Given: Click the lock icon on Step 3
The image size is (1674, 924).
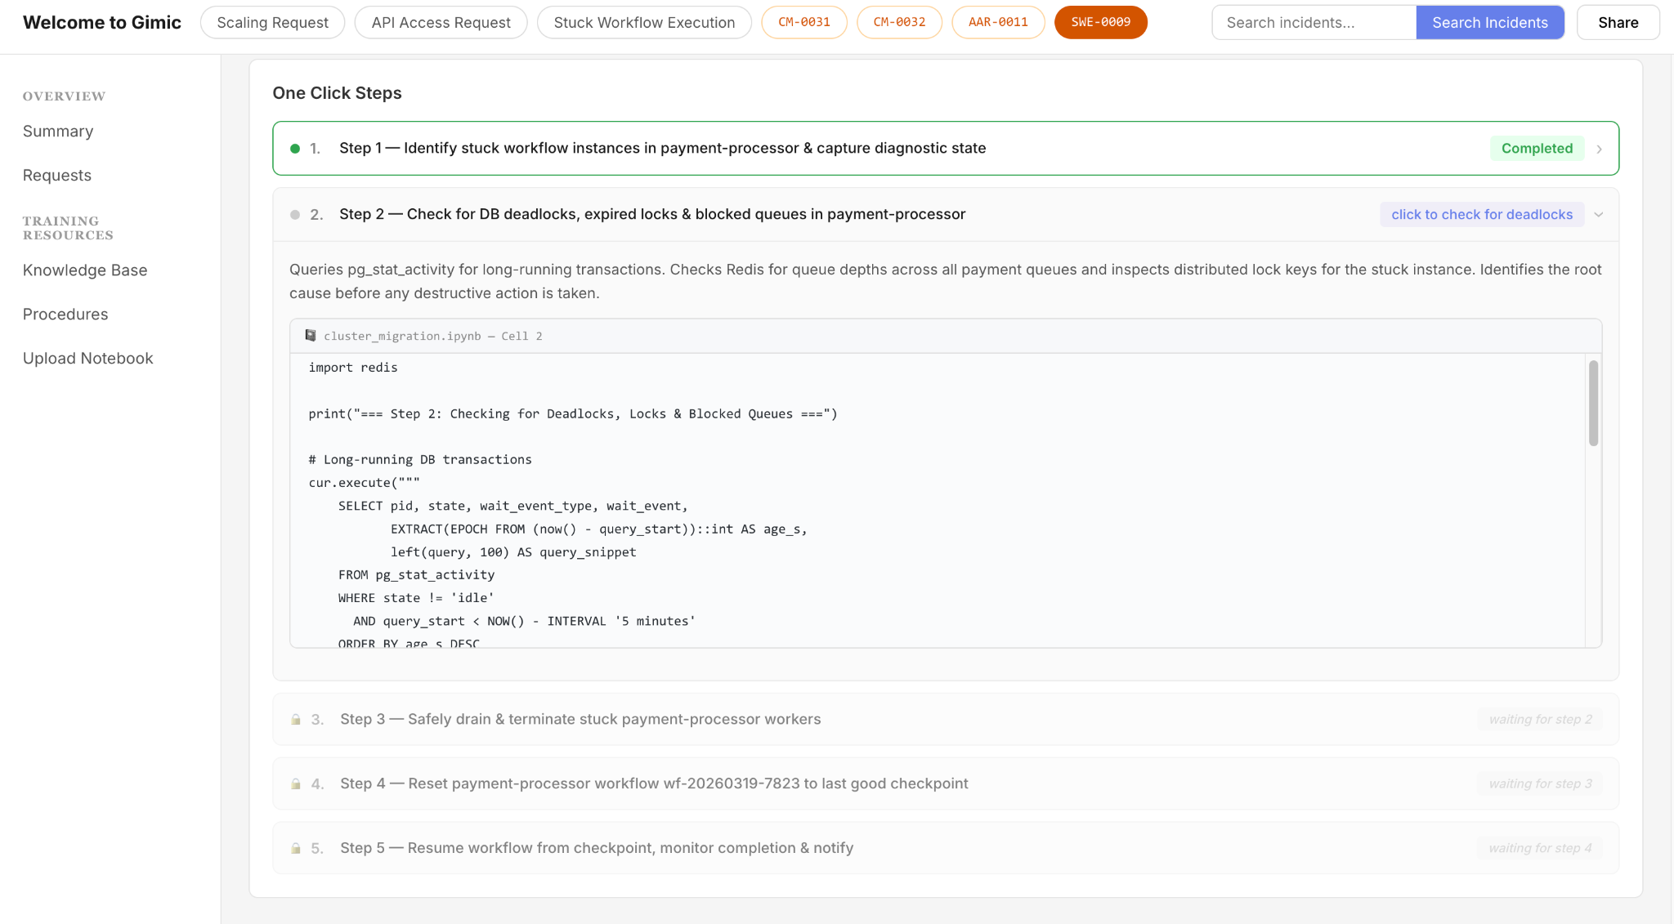Looking at the screenshot, I should tap(296, 720).
